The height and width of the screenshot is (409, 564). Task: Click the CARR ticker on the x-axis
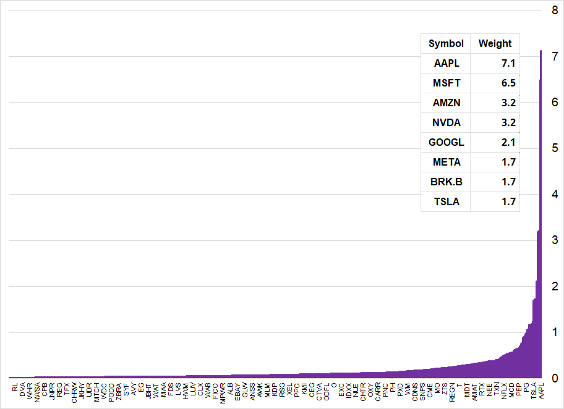pyautogui.click(x=378, y=392)
